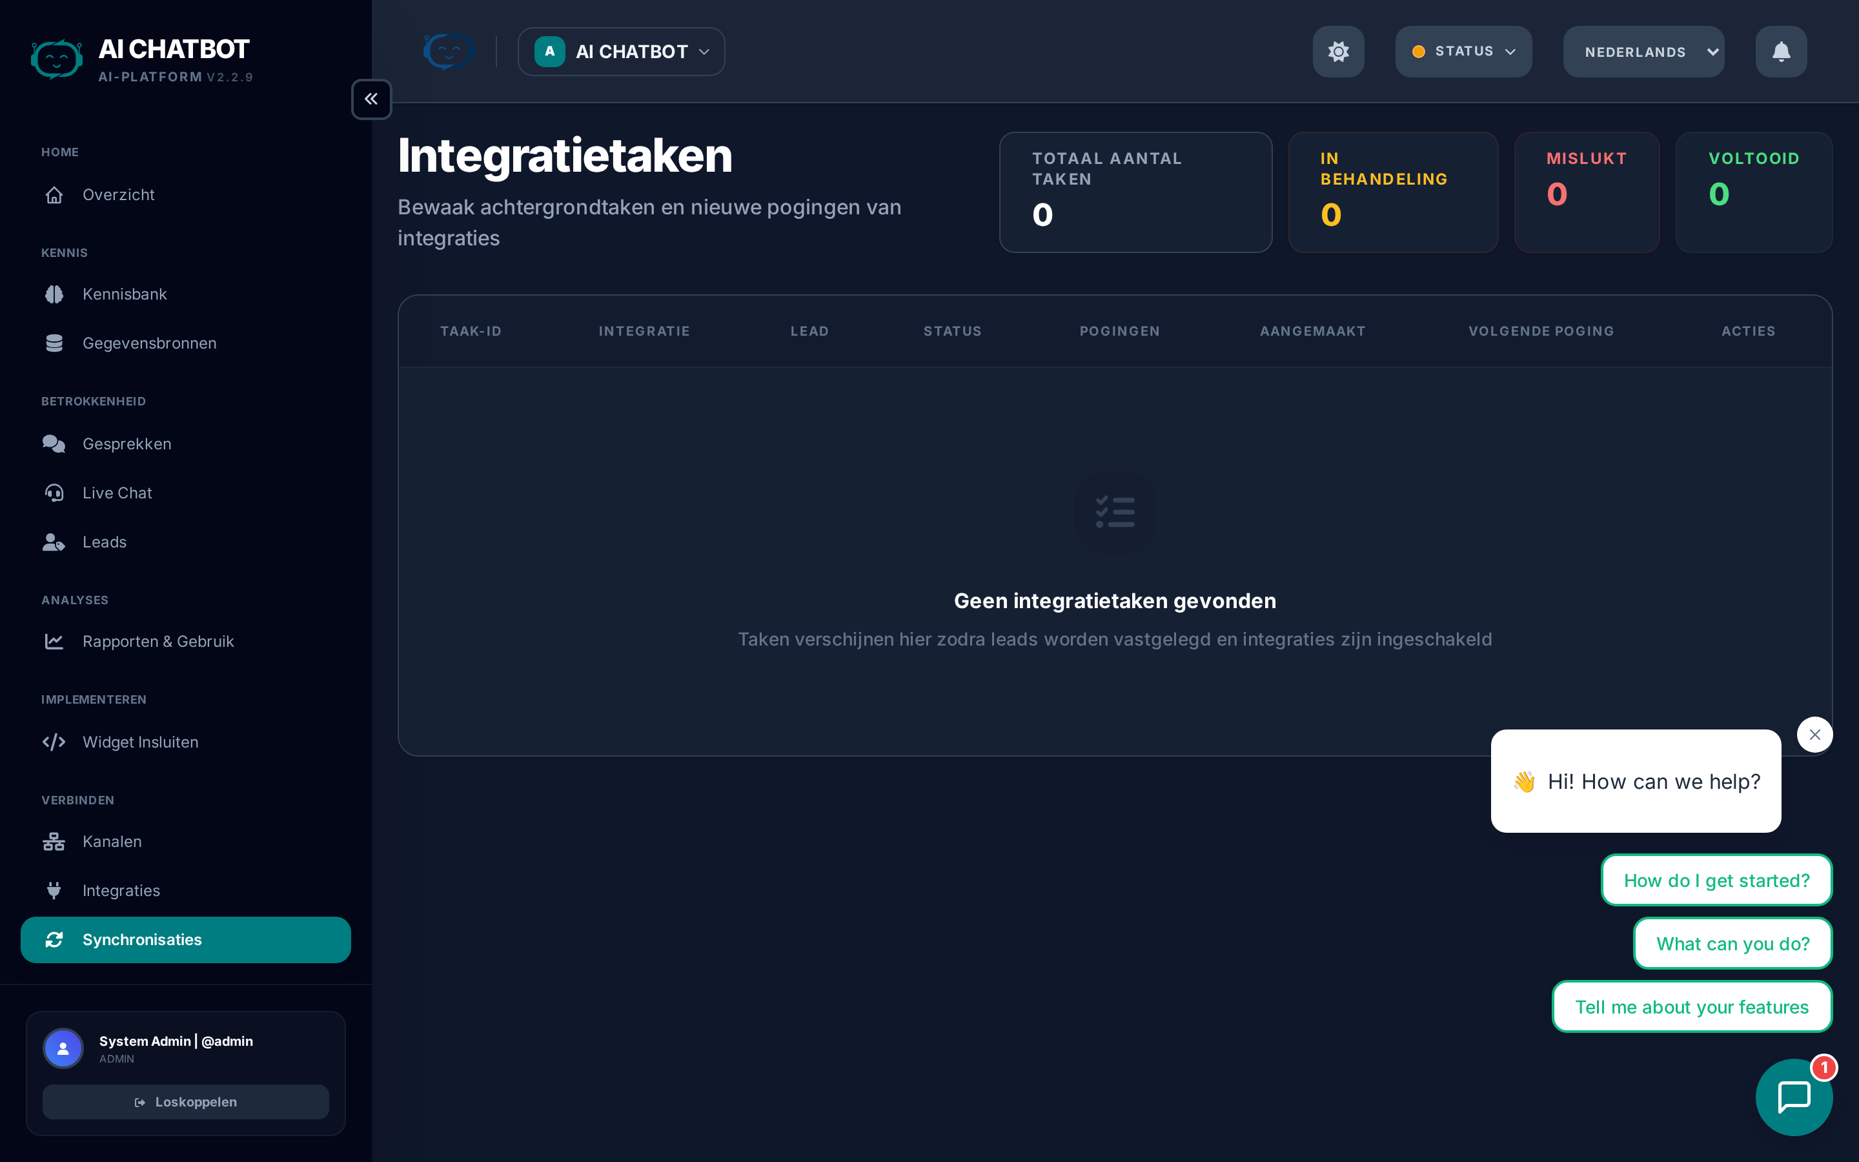Go to Leads in sidebar
The height and width of the screenshot is (1162, 1859).
105,542
